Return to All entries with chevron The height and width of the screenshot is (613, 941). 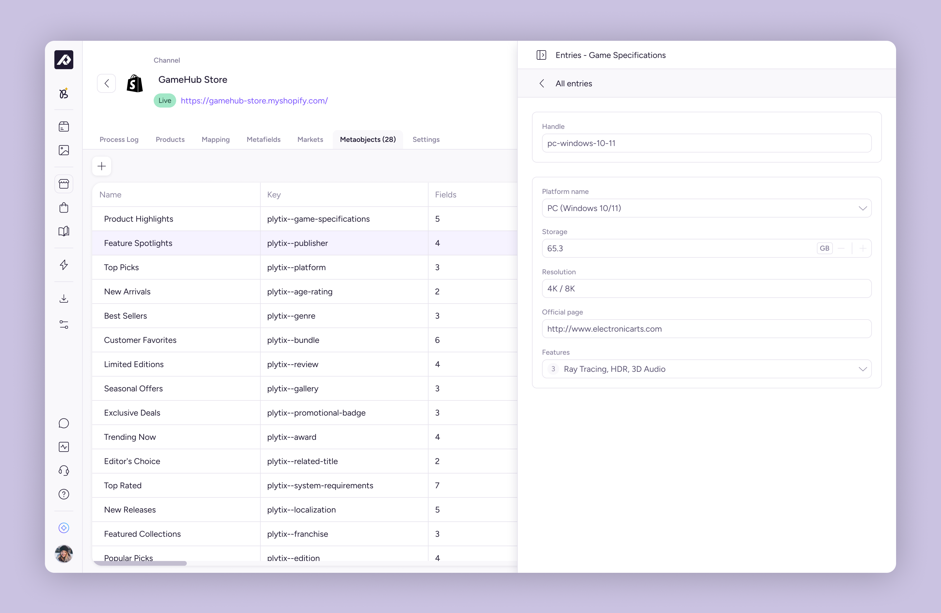click(x=542, y=83)
